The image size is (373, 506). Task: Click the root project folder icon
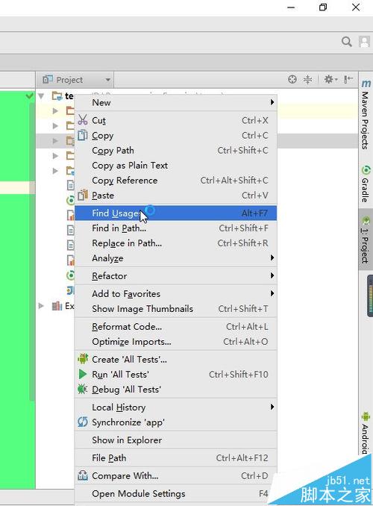[57, 96]
